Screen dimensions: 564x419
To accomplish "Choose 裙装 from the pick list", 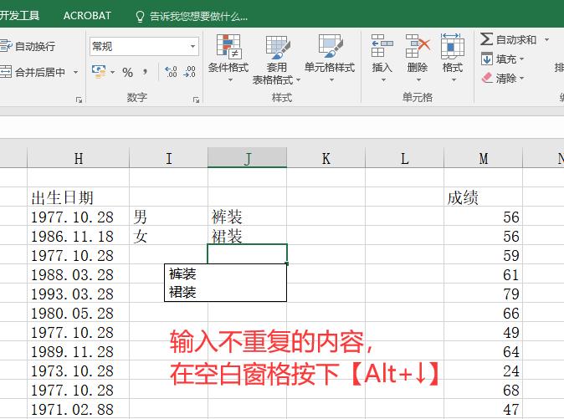I will click(182, 292).
